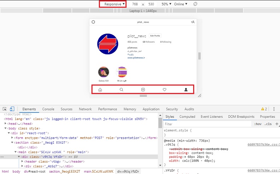The height and width of the screenshot is (174, 280).
Task: Switch to the Security tab
Action: pos(172,109)
